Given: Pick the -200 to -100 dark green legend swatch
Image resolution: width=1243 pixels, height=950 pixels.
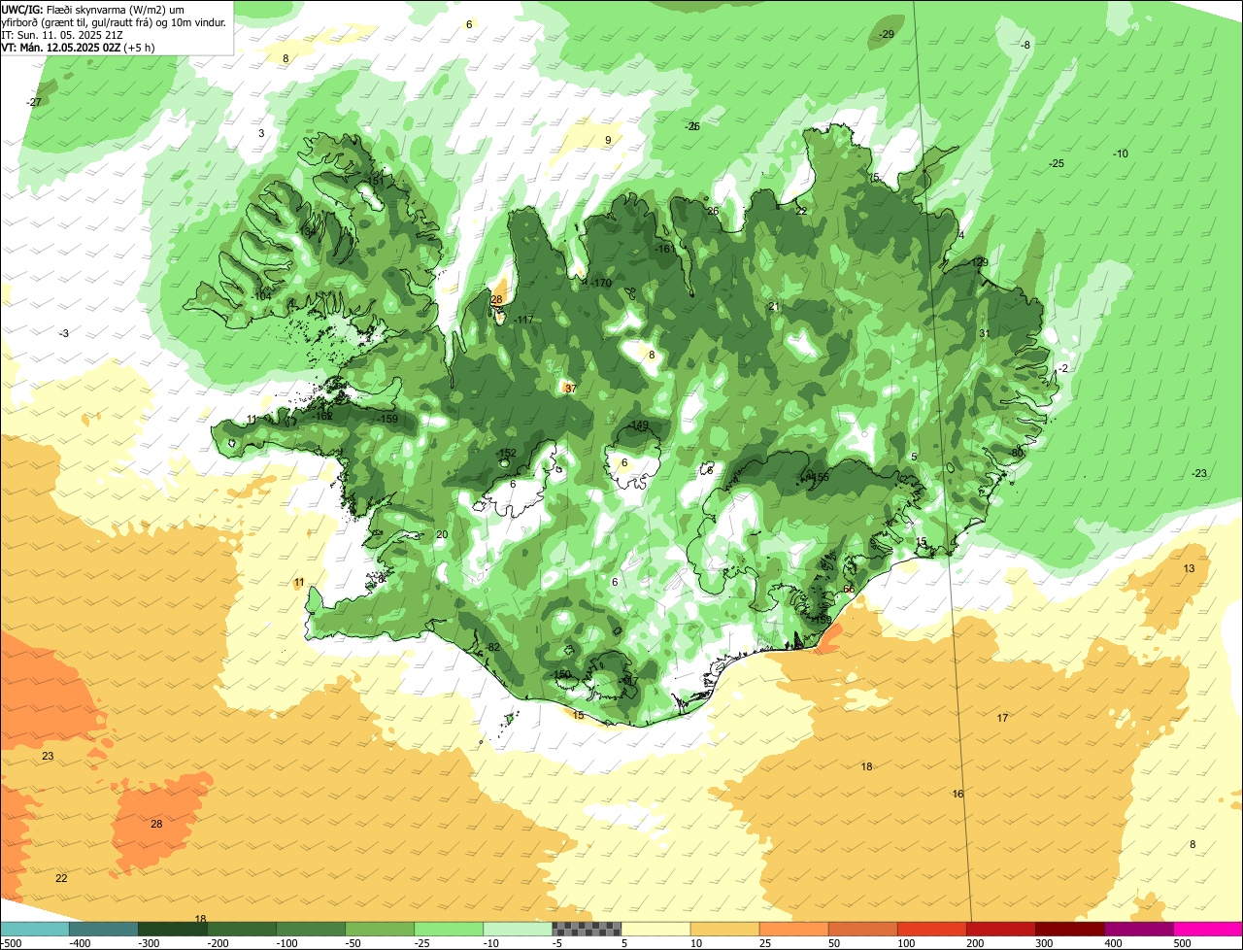Looking at the screenshot, I should (x=241, y=929).
